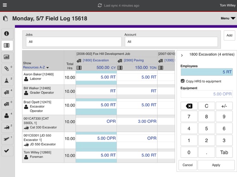Viewport: 237px width, 177px height.
Task: Open the [1800] Excavation link
Action: 96,60
